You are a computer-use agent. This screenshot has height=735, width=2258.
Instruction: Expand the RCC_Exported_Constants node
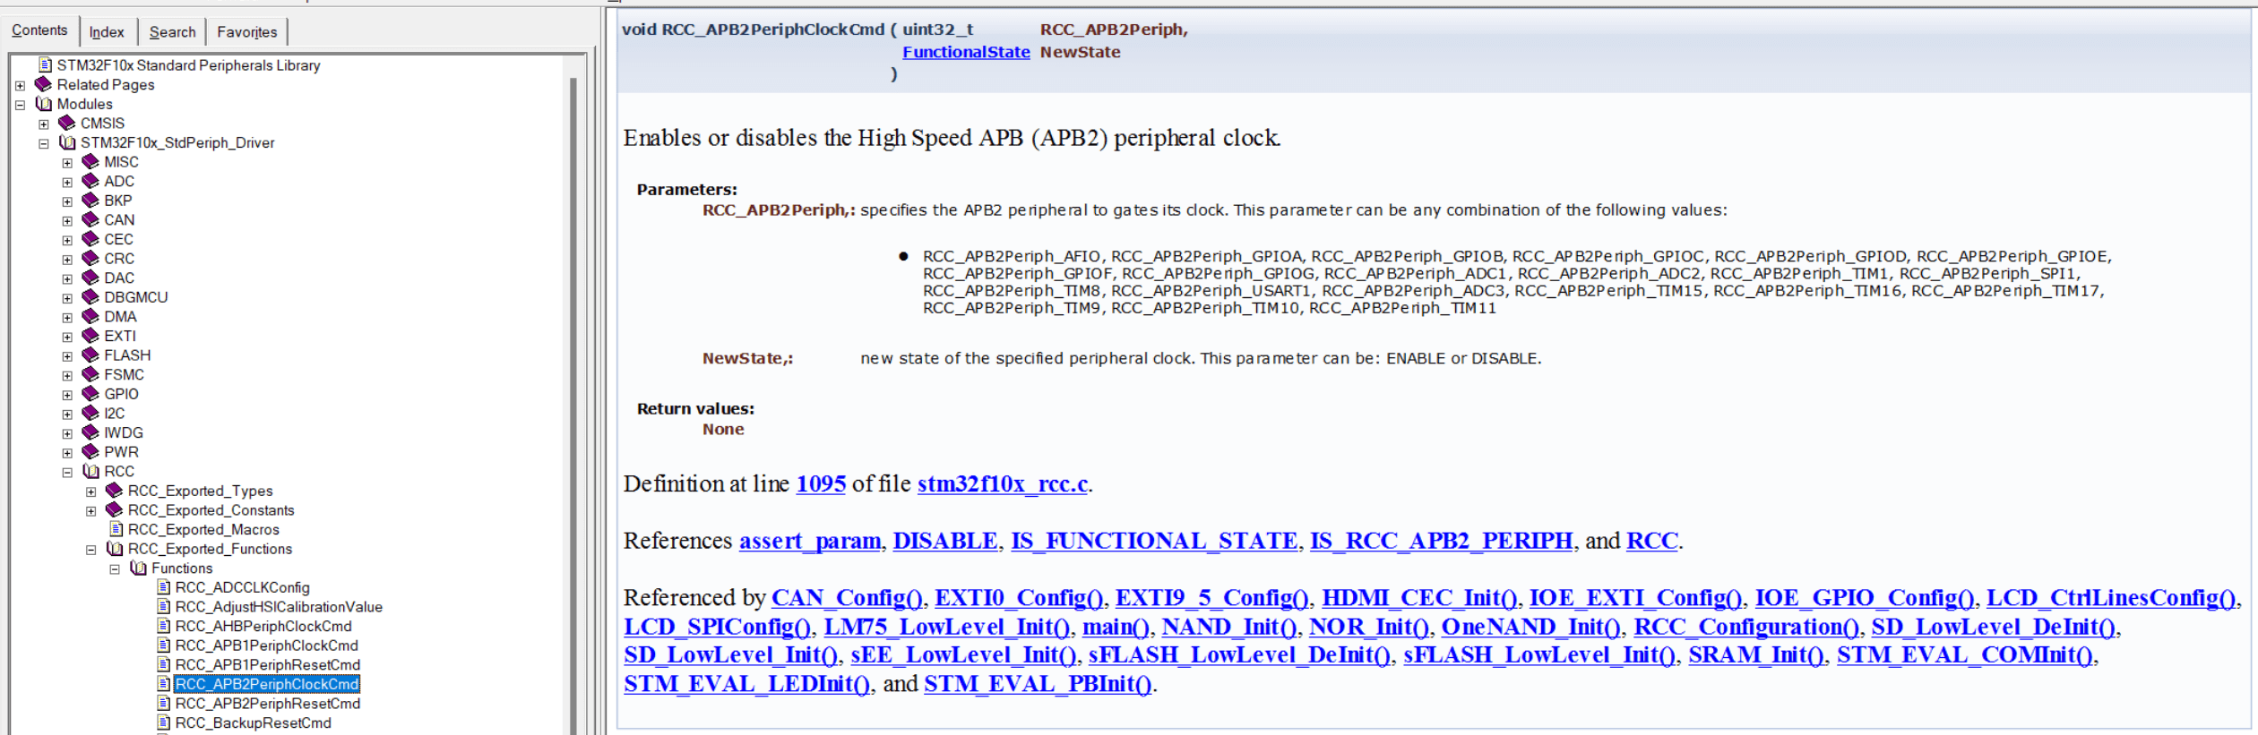tap(90, 511)
